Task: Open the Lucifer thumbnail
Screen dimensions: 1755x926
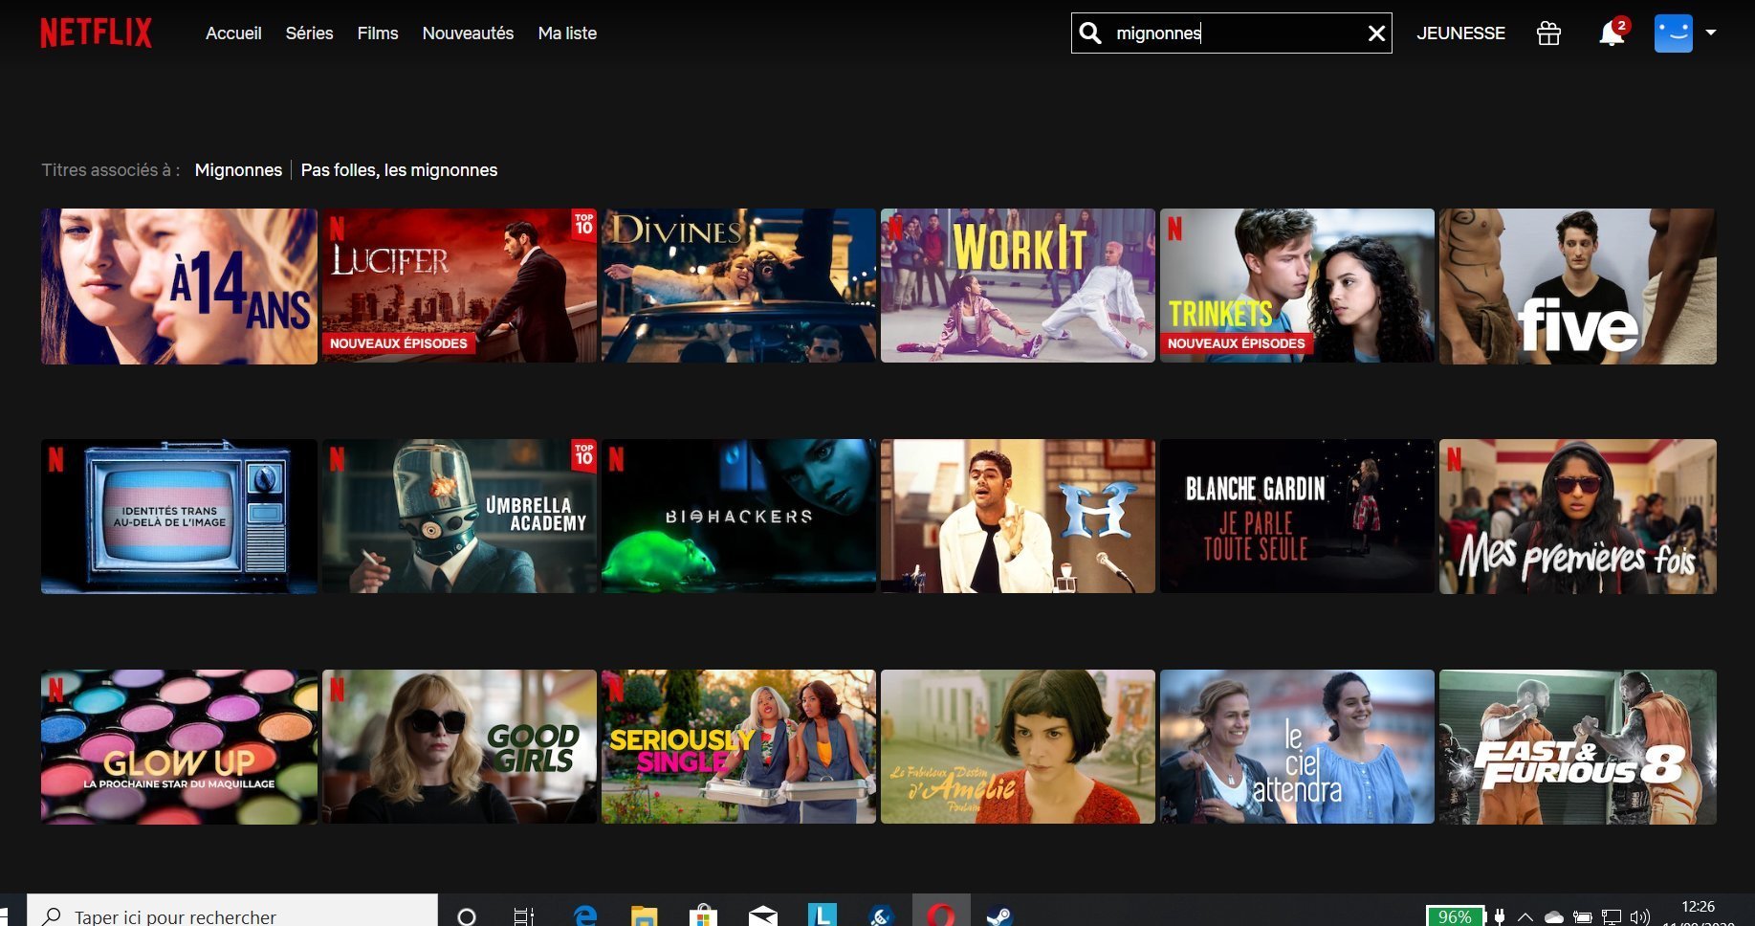Action: (x=459, y=286)
